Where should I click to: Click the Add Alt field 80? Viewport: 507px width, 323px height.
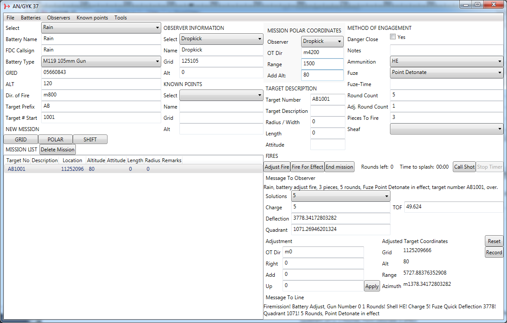pyautogui.click(x=322, y=75)
